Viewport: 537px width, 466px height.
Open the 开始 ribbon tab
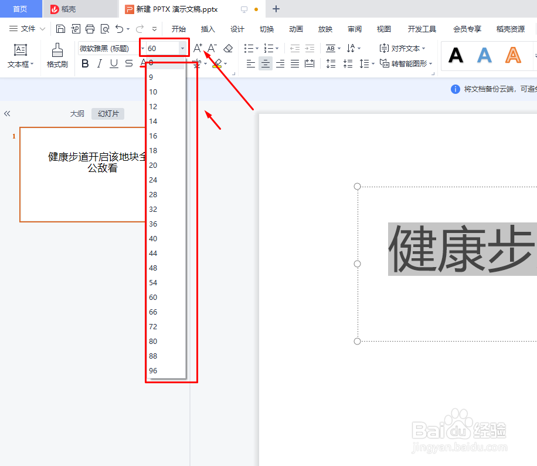click(x=178, y=29)
